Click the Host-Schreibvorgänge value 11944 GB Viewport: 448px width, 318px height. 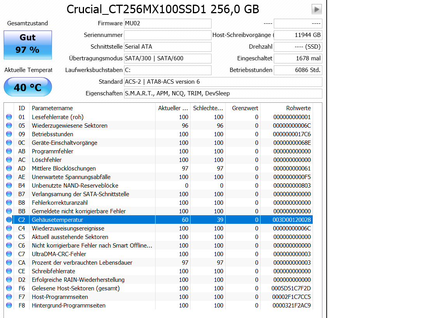[x=298, y=35]
